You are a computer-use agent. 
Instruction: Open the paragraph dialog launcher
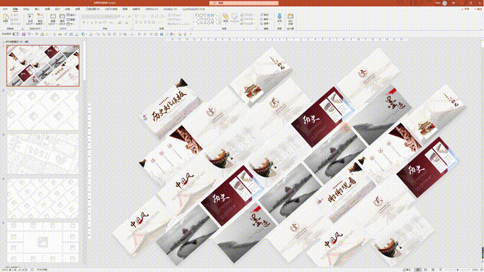point(192,28)
